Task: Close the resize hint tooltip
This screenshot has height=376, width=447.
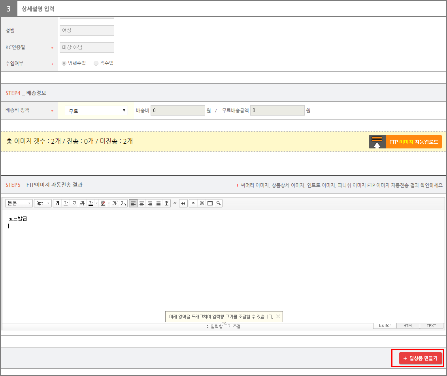Action: tap(278, 317)
